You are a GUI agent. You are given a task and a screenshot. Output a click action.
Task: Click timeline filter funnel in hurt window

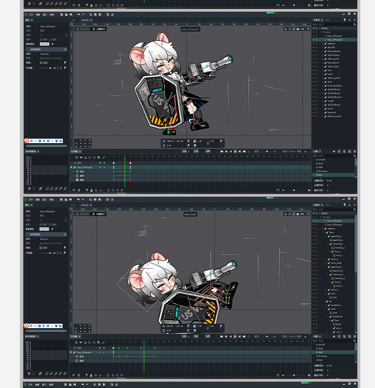pos(87,190)
